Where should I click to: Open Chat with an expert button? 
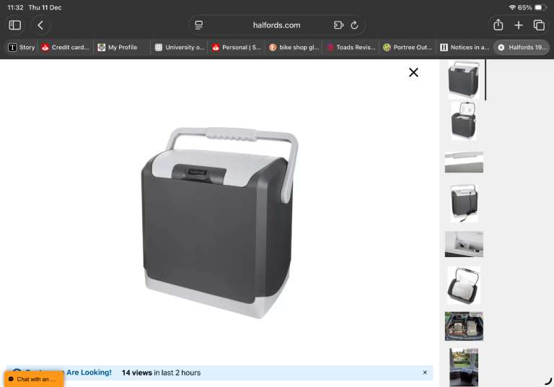[x=34, y=379]
